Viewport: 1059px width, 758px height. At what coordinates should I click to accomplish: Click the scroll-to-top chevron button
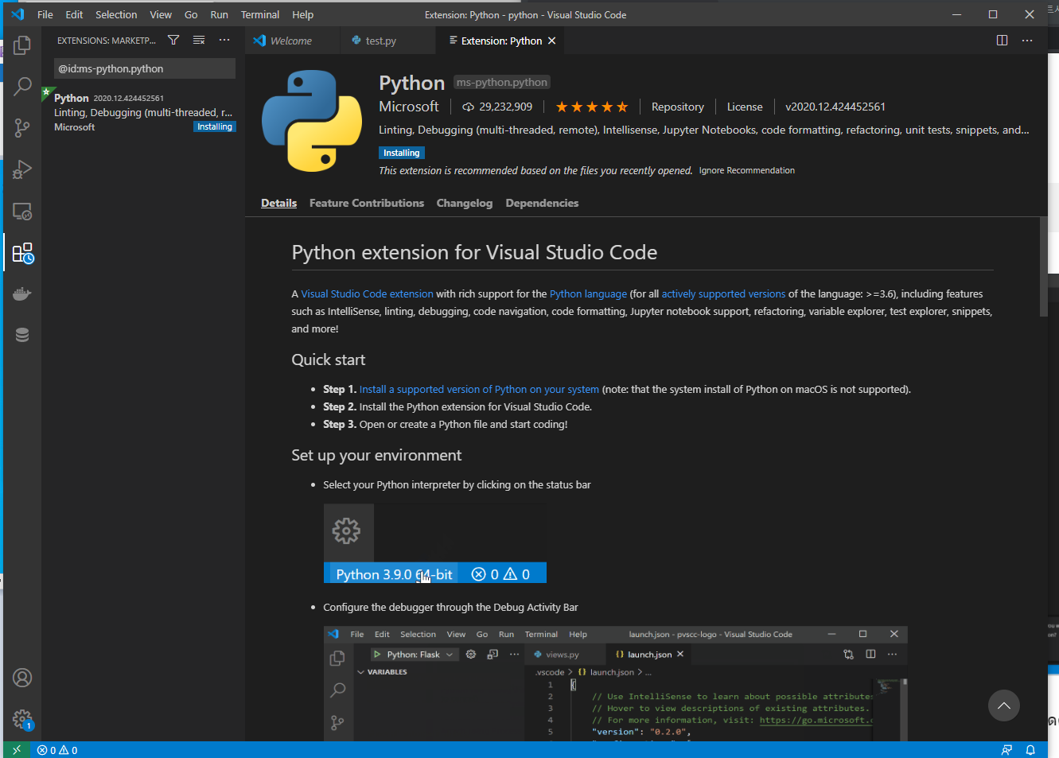pyautogui.click(x=1003, y=706)
